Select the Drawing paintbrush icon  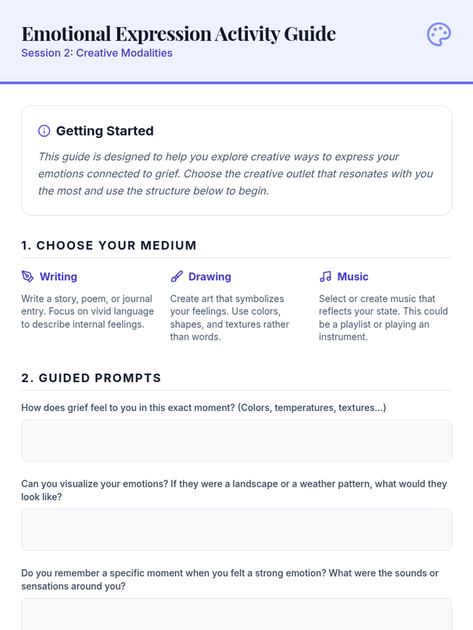point(177,276)
